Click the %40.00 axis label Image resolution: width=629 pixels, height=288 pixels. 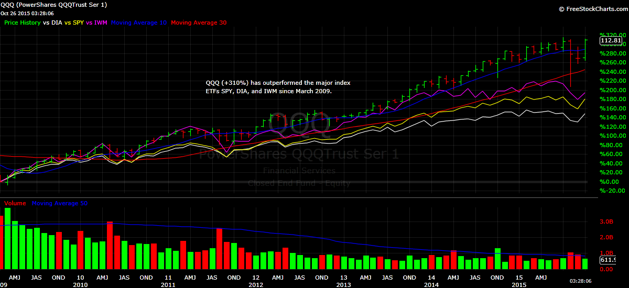[611, 163]
